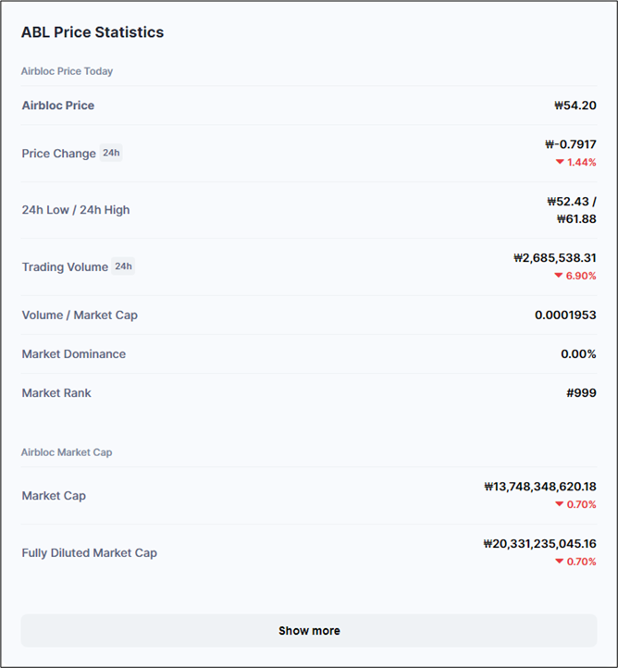Click the 24h Low / 24h High label
Viewport: 618px width, 668px height.
[x=76, y=210]
